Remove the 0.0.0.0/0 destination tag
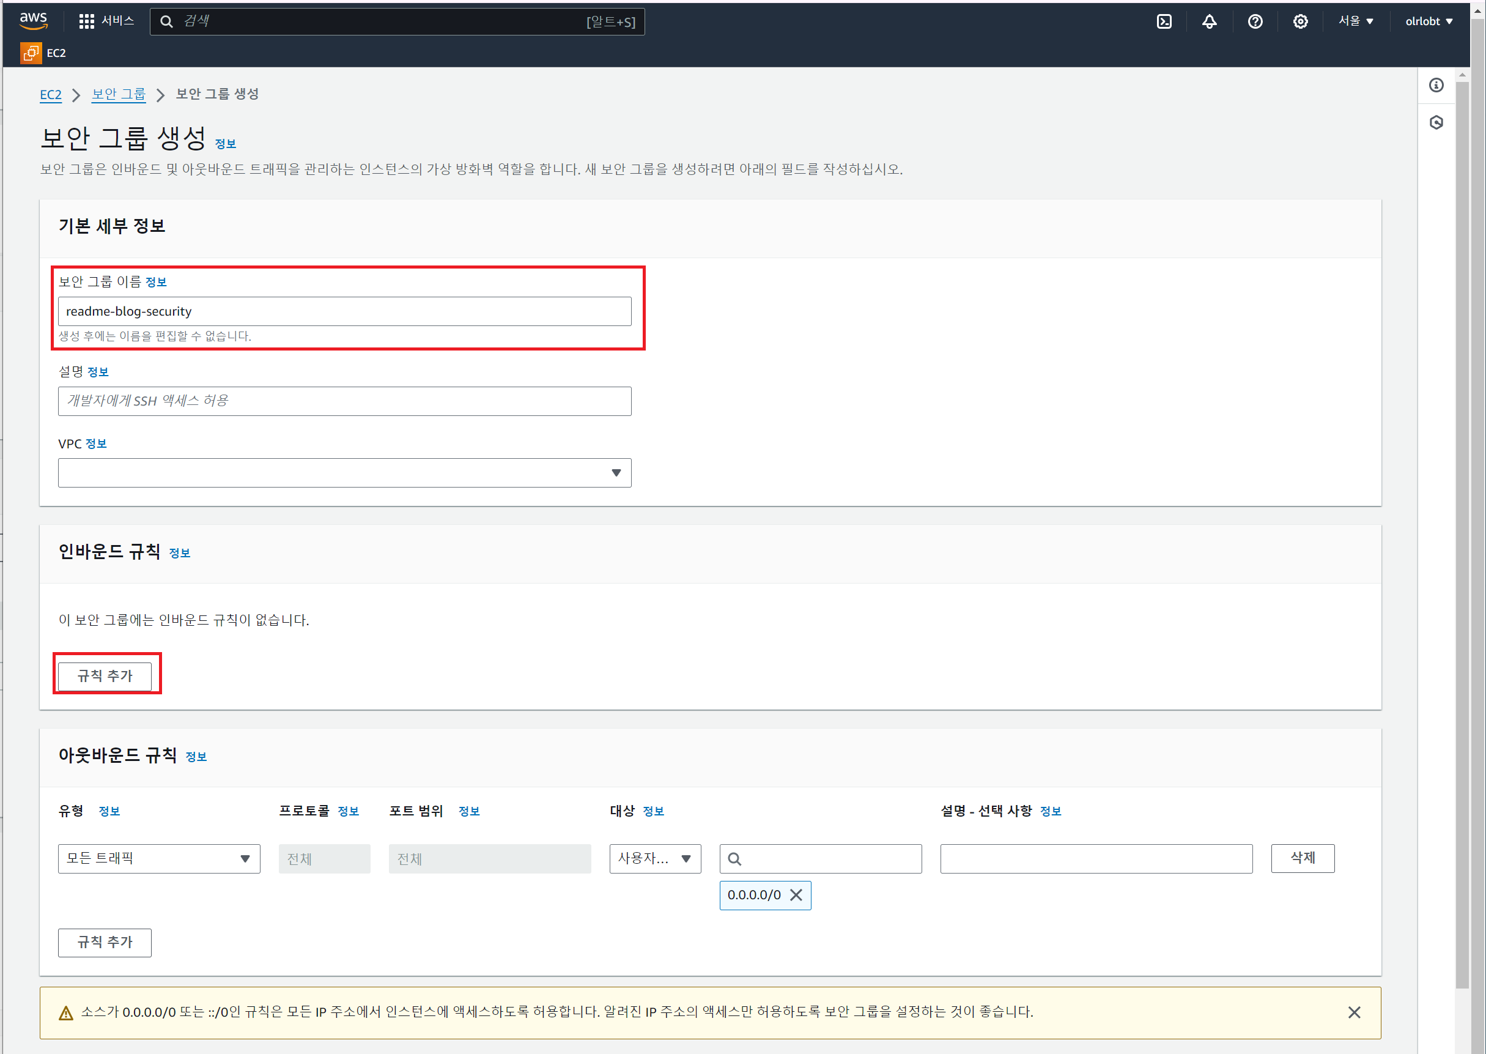 click(796, 895)
